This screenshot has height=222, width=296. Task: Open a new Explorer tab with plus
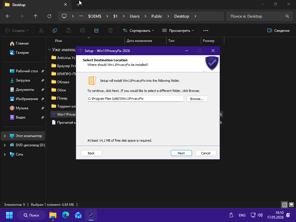(78, 5)
